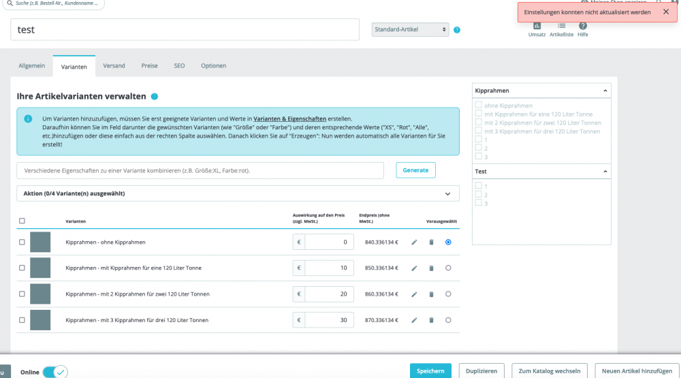
Task: Collapse the Kipprahmen attribute panel
Action: coord(605,91)
